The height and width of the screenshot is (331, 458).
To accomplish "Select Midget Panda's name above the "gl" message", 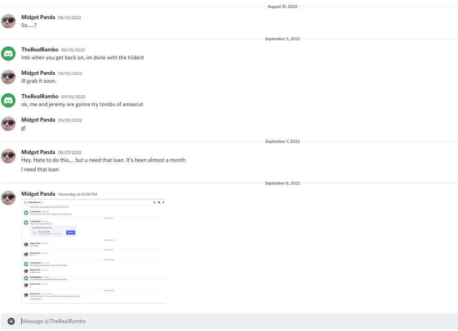I will click(x=38, y=120).
